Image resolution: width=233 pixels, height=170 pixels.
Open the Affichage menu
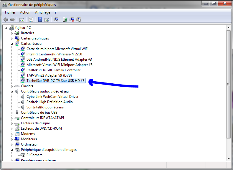[42, 12]
